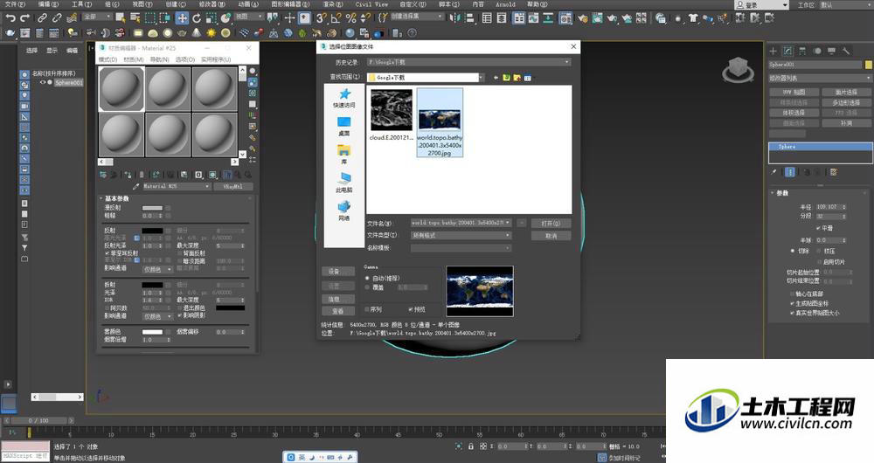Screen dimensions: 874x463
Task: Click the Rectangular Selection Region icon
Action: pyautogui.click(x=150, y=17)
